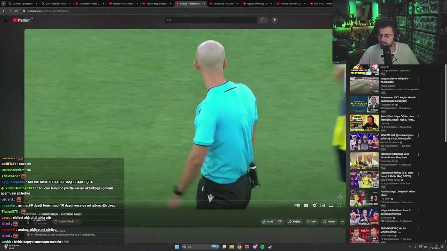Viewport: 447px width, 251px height.
Task: Open options menu for Ali Y. Koç video
Action: tap(418, 98)
